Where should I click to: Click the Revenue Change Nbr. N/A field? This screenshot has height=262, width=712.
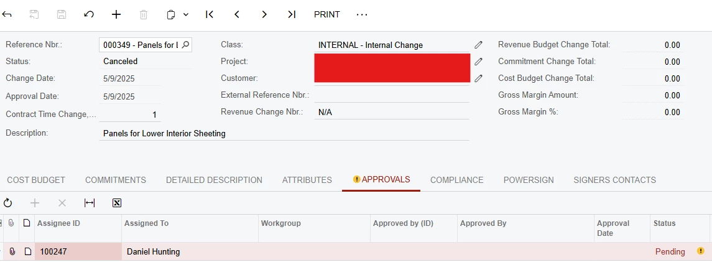[391, 112]
